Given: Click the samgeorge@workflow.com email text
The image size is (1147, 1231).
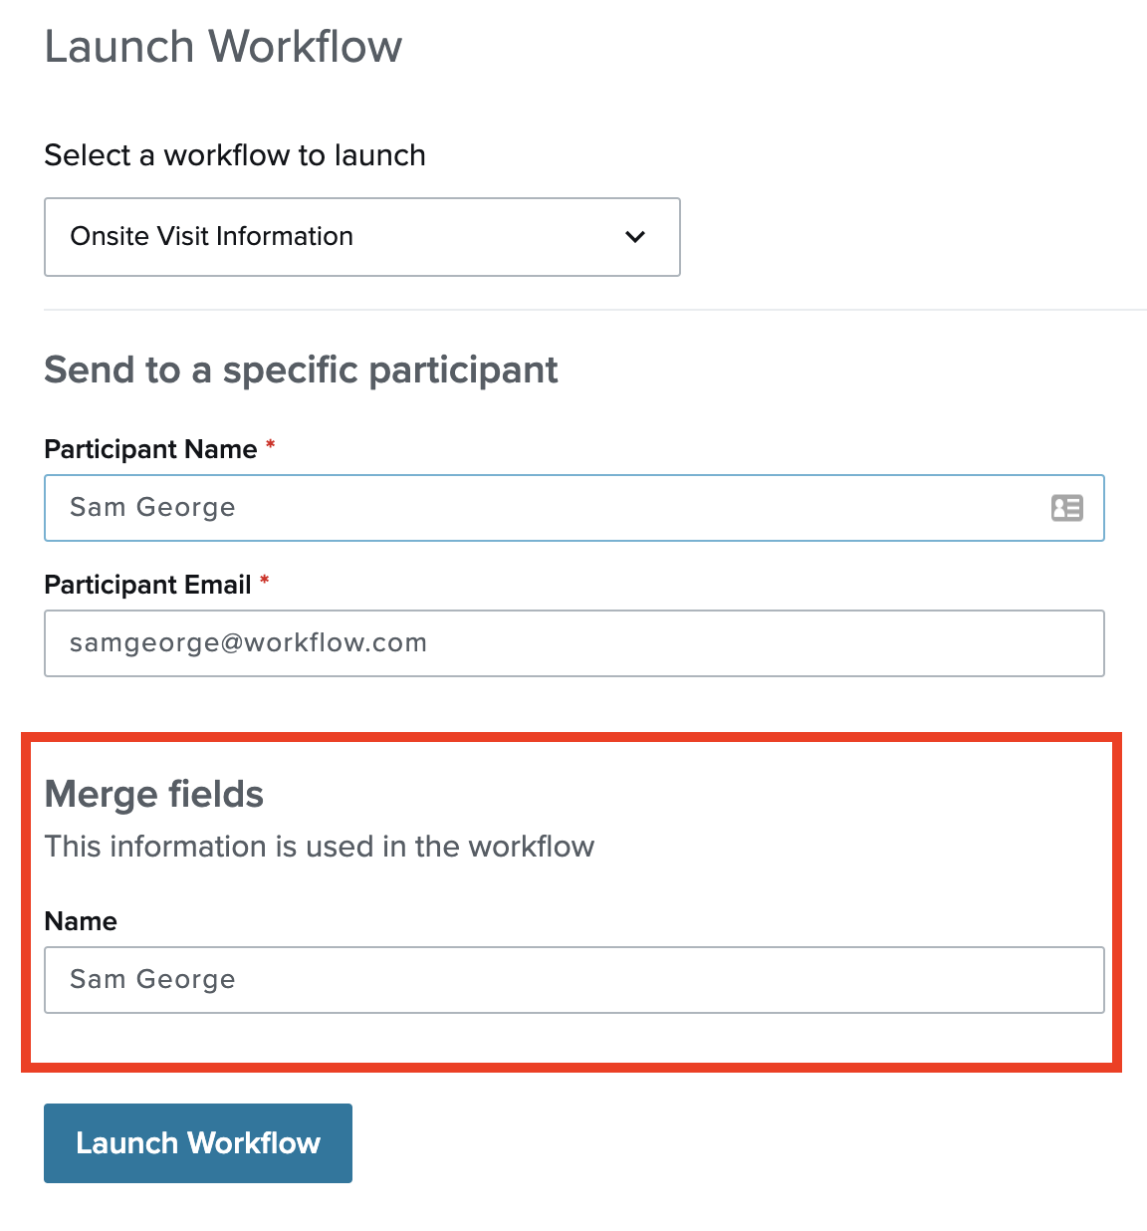Looking at the screenshot, I should [248, 643].
